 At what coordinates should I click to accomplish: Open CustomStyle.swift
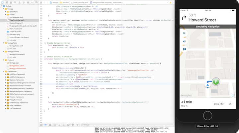click(16, 23)
